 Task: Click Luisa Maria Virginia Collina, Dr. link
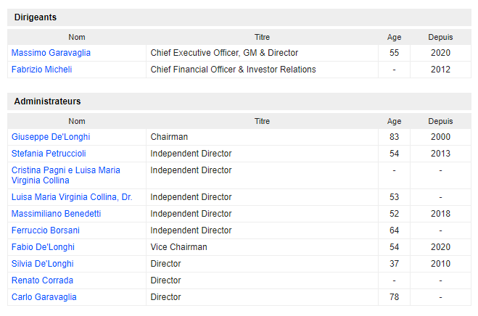pyautogui.click(x=72, y=197)
